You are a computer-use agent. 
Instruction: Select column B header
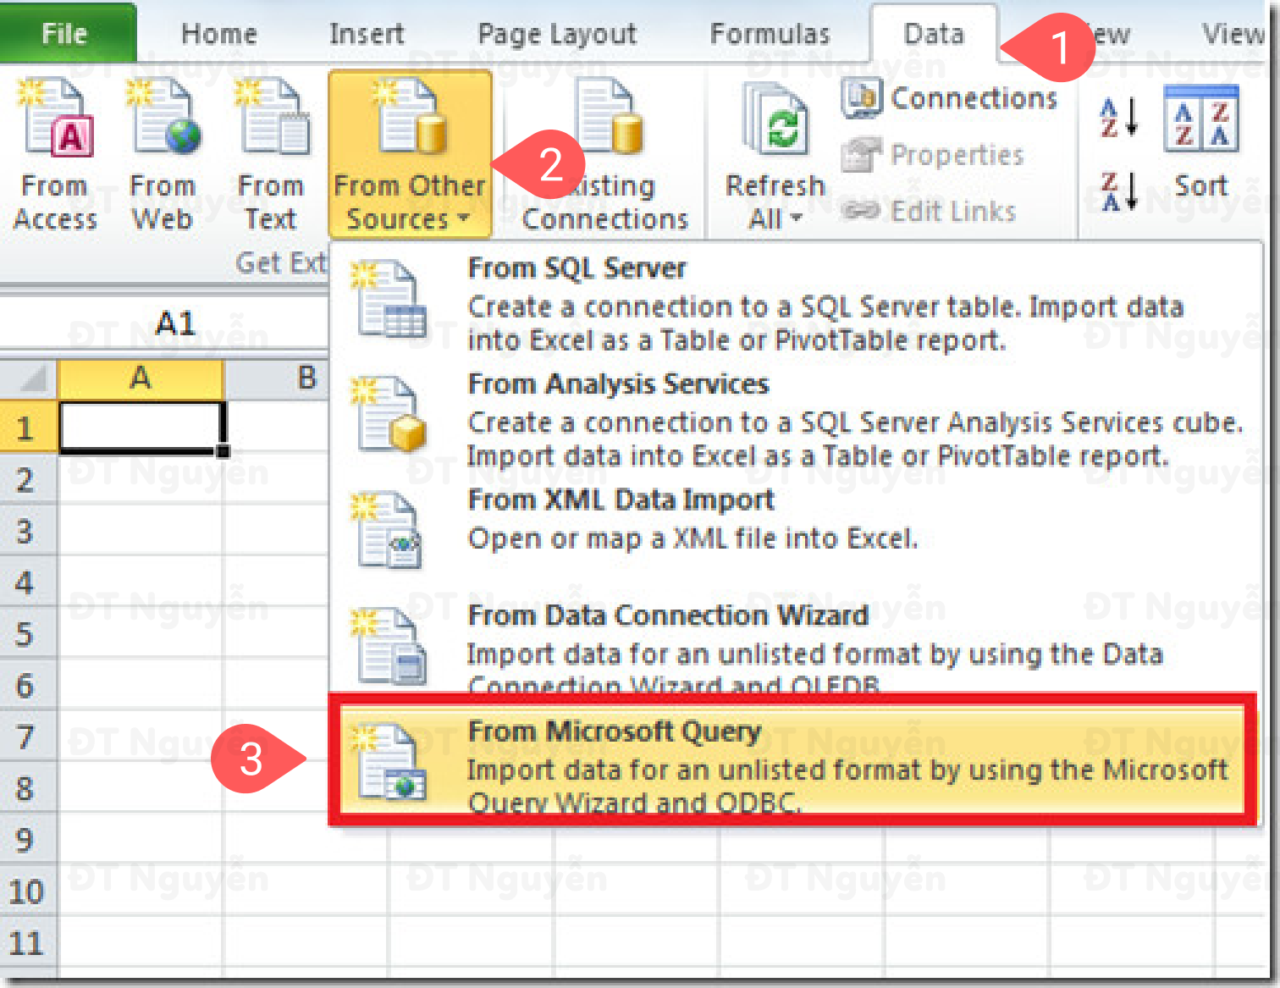[x=278, y=378]
